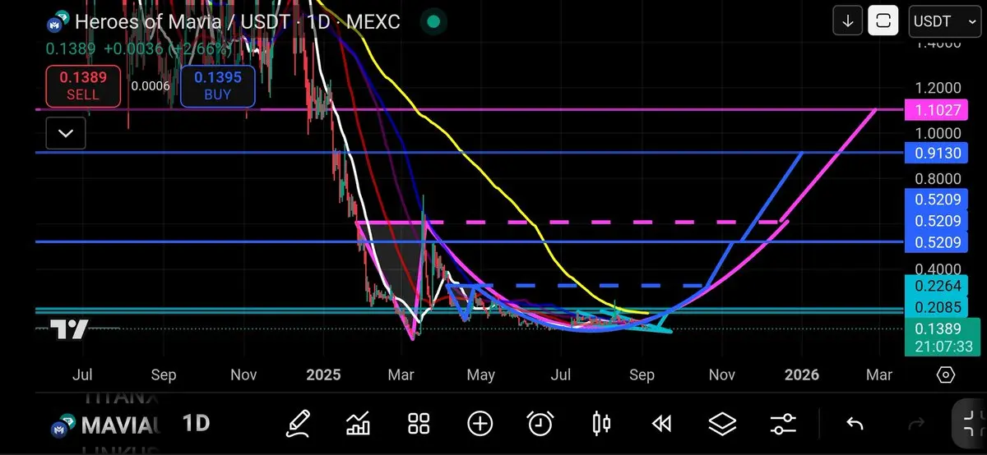
Task: Click the 2026 time axis label
Action: click(x=802, y=375)
